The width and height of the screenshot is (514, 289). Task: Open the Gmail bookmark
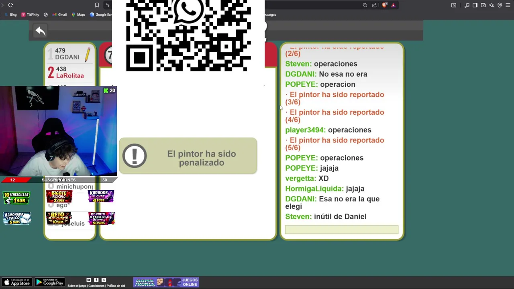59,14
